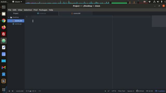Change UTF-8 encoding selector
166x93 pixels.
pos(114,91)
